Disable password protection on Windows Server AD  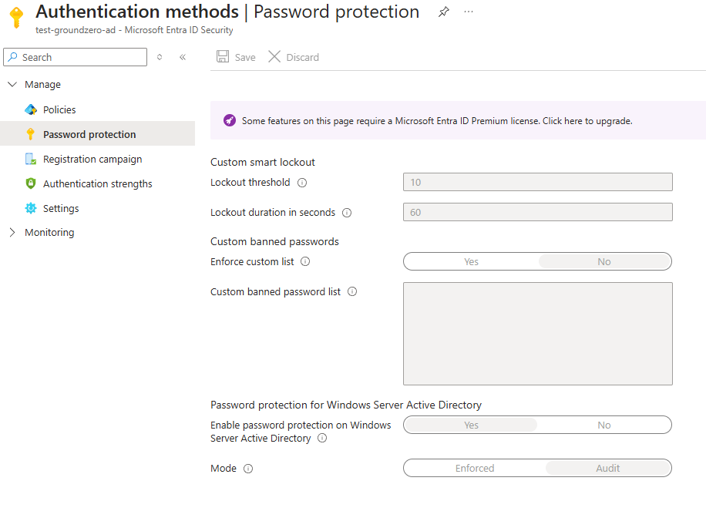click(604, 425)
